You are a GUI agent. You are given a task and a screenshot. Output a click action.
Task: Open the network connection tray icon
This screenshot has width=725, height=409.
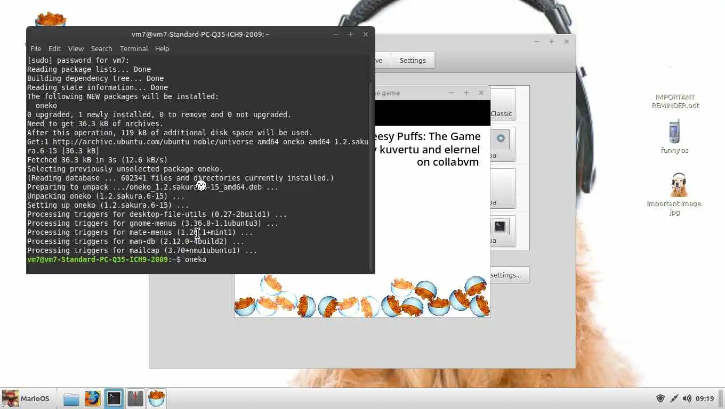(x=674, y=398)
